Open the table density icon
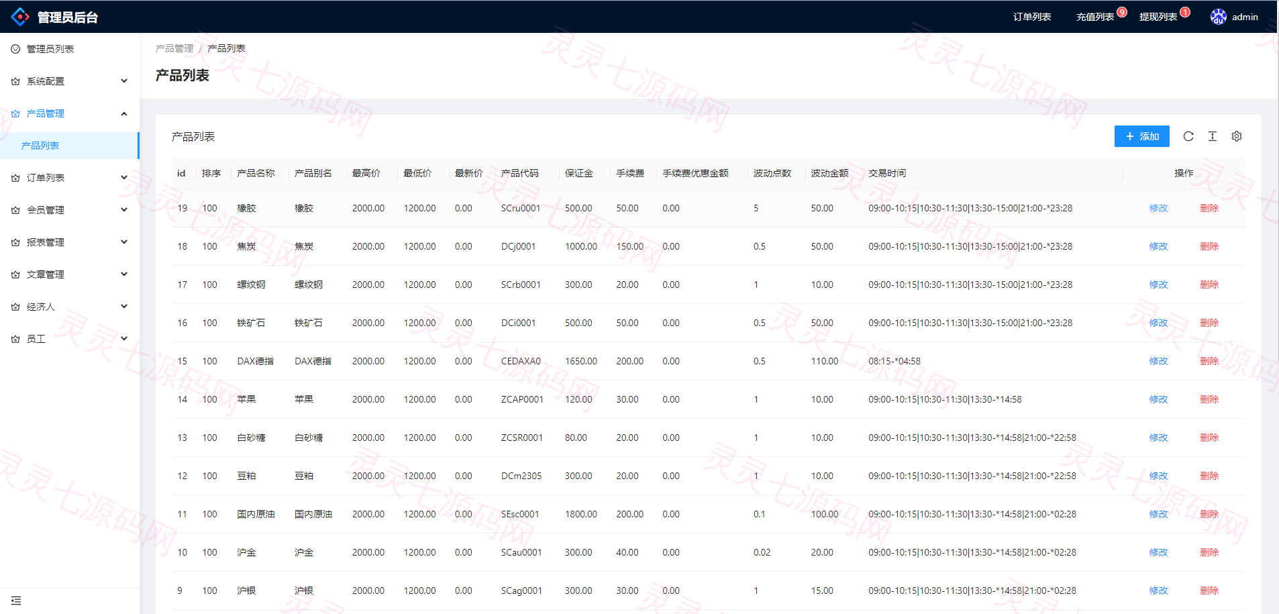The height and width of the screenshot is (614, 1279). pyautogui.click(x=1213, y=136)
